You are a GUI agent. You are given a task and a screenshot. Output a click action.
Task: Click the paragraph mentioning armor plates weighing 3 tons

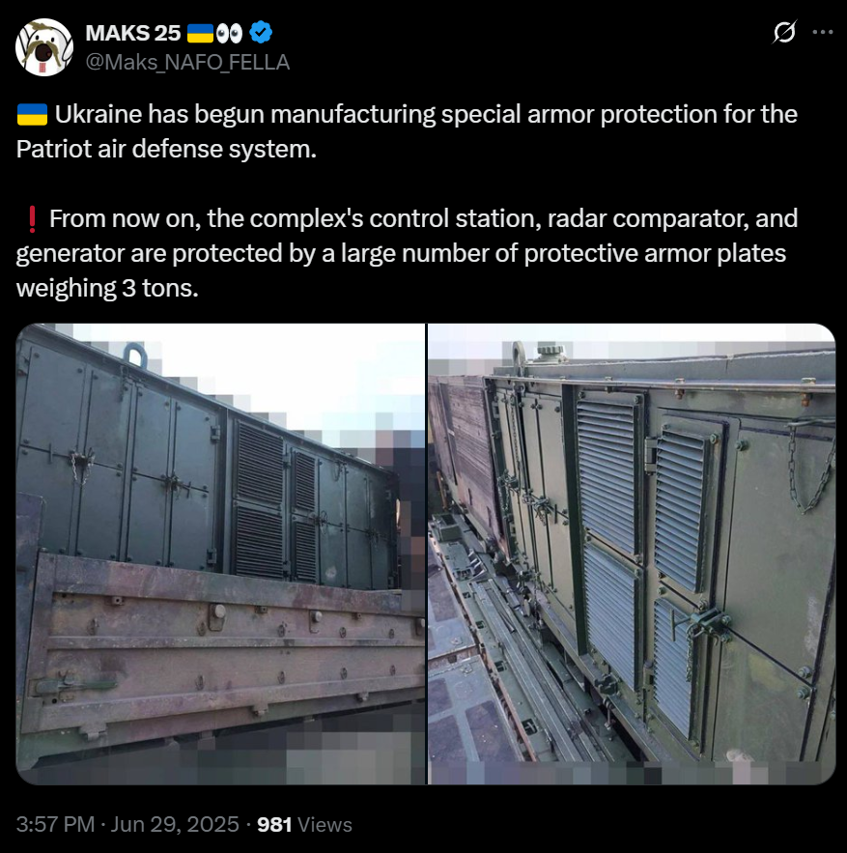(x=407, y=253)
